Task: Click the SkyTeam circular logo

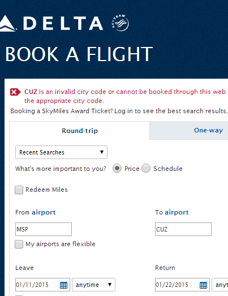Action: click(x=120, y=23)
